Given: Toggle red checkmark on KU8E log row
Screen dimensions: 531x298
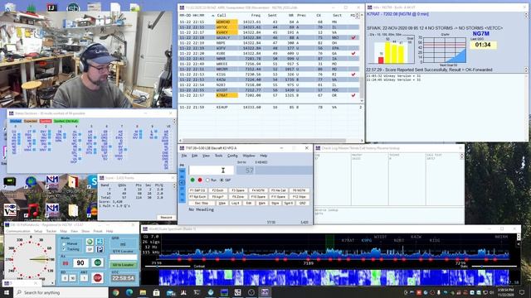Looking at the screenshot, I should click(x=353, y=53).
